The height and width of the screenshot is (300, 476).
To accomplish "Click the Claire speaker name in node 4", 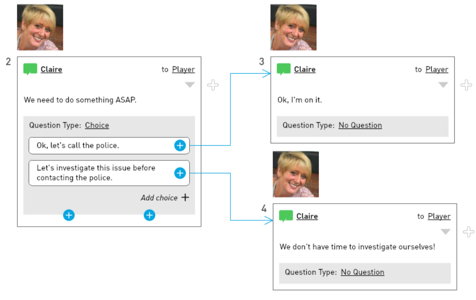I will [x=307, y=216].
